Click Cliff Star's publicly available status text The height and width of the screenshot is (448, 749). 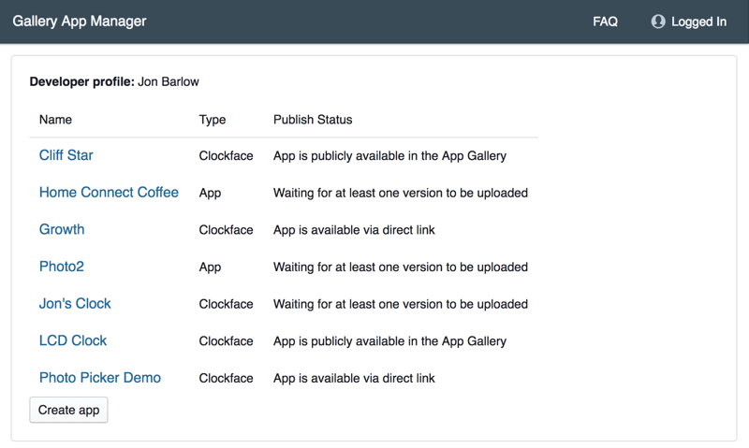(389, 156)
